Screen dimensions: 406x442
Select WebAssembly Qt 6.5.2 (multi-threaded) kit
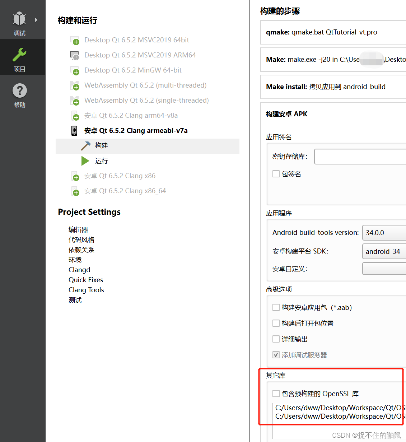pyautogui.click(x=145, y=85)
